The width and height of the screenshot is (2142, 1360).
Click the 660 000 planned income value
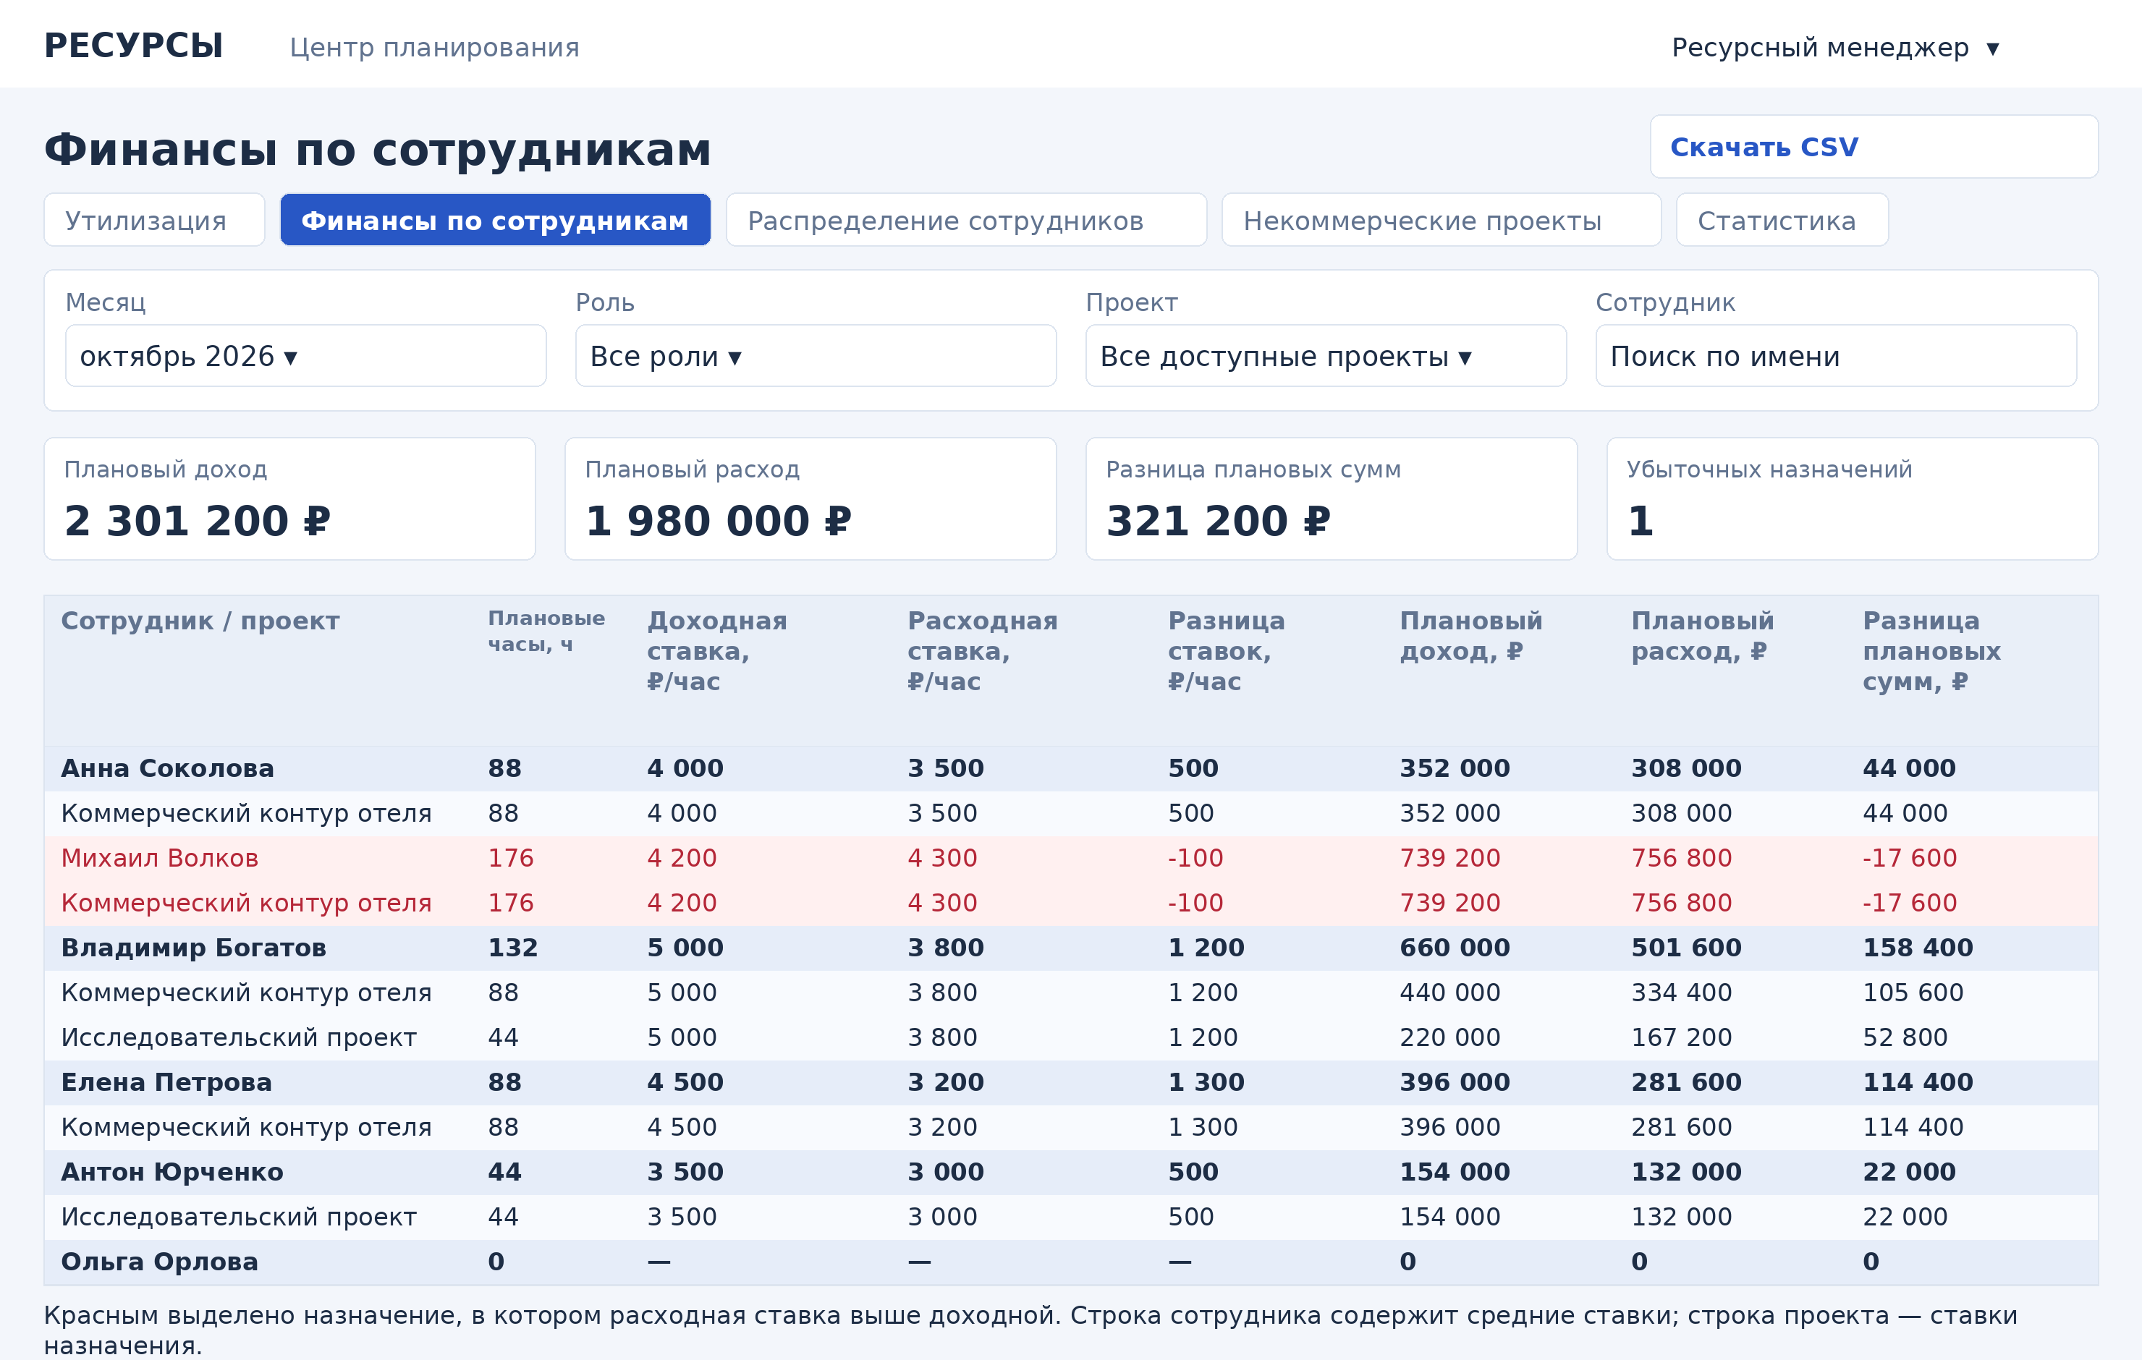point(1455,948)
